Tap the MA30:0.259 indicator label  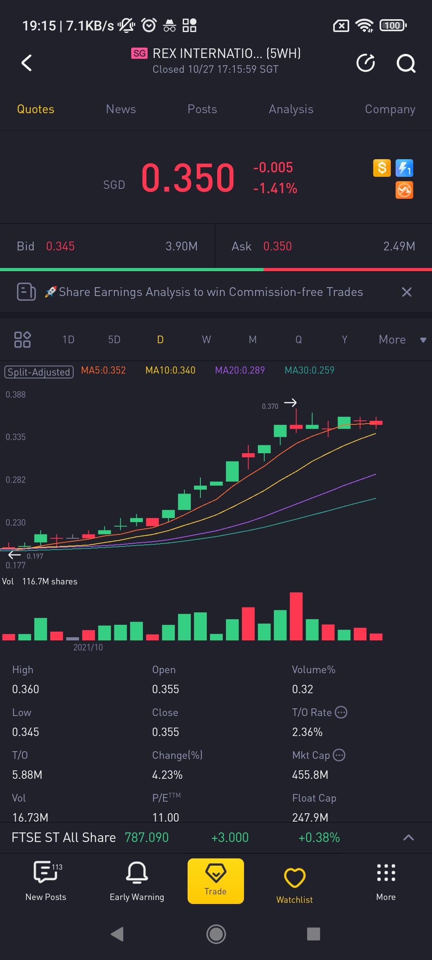pos(310,370)
